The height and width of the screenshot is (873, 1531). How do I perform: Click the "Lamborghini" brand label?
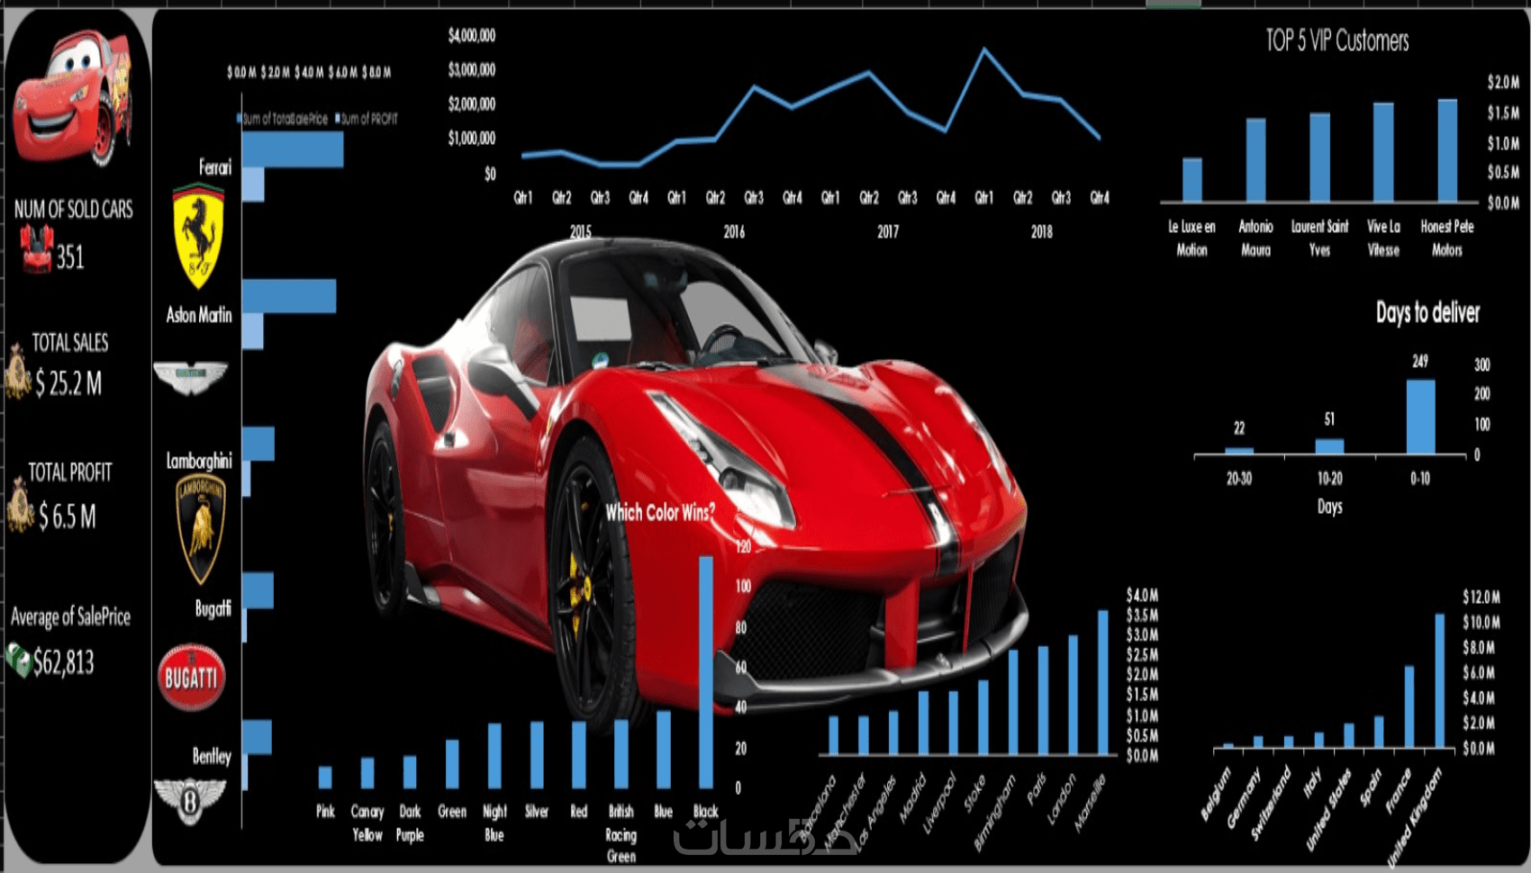click(199, 461)
